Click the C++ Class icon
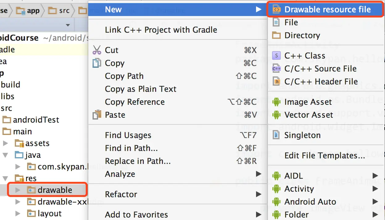This screenshot has height=220, width=385. (276, 56)
